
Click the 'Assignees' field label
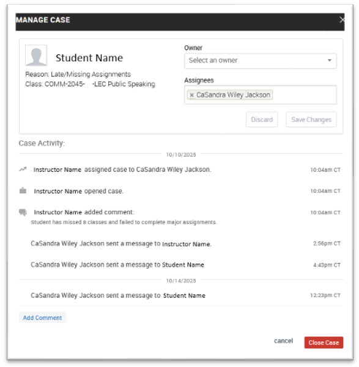(x=199, y=80)
